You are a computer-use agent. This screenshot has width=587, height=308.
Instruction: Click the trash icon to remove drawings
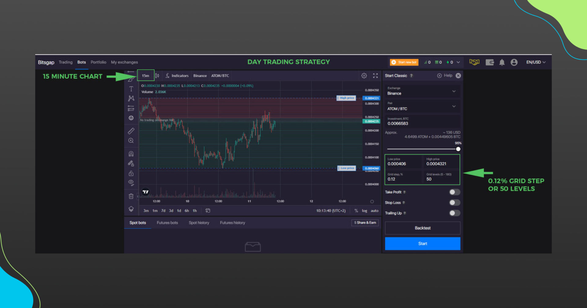[x=131, y=196]
